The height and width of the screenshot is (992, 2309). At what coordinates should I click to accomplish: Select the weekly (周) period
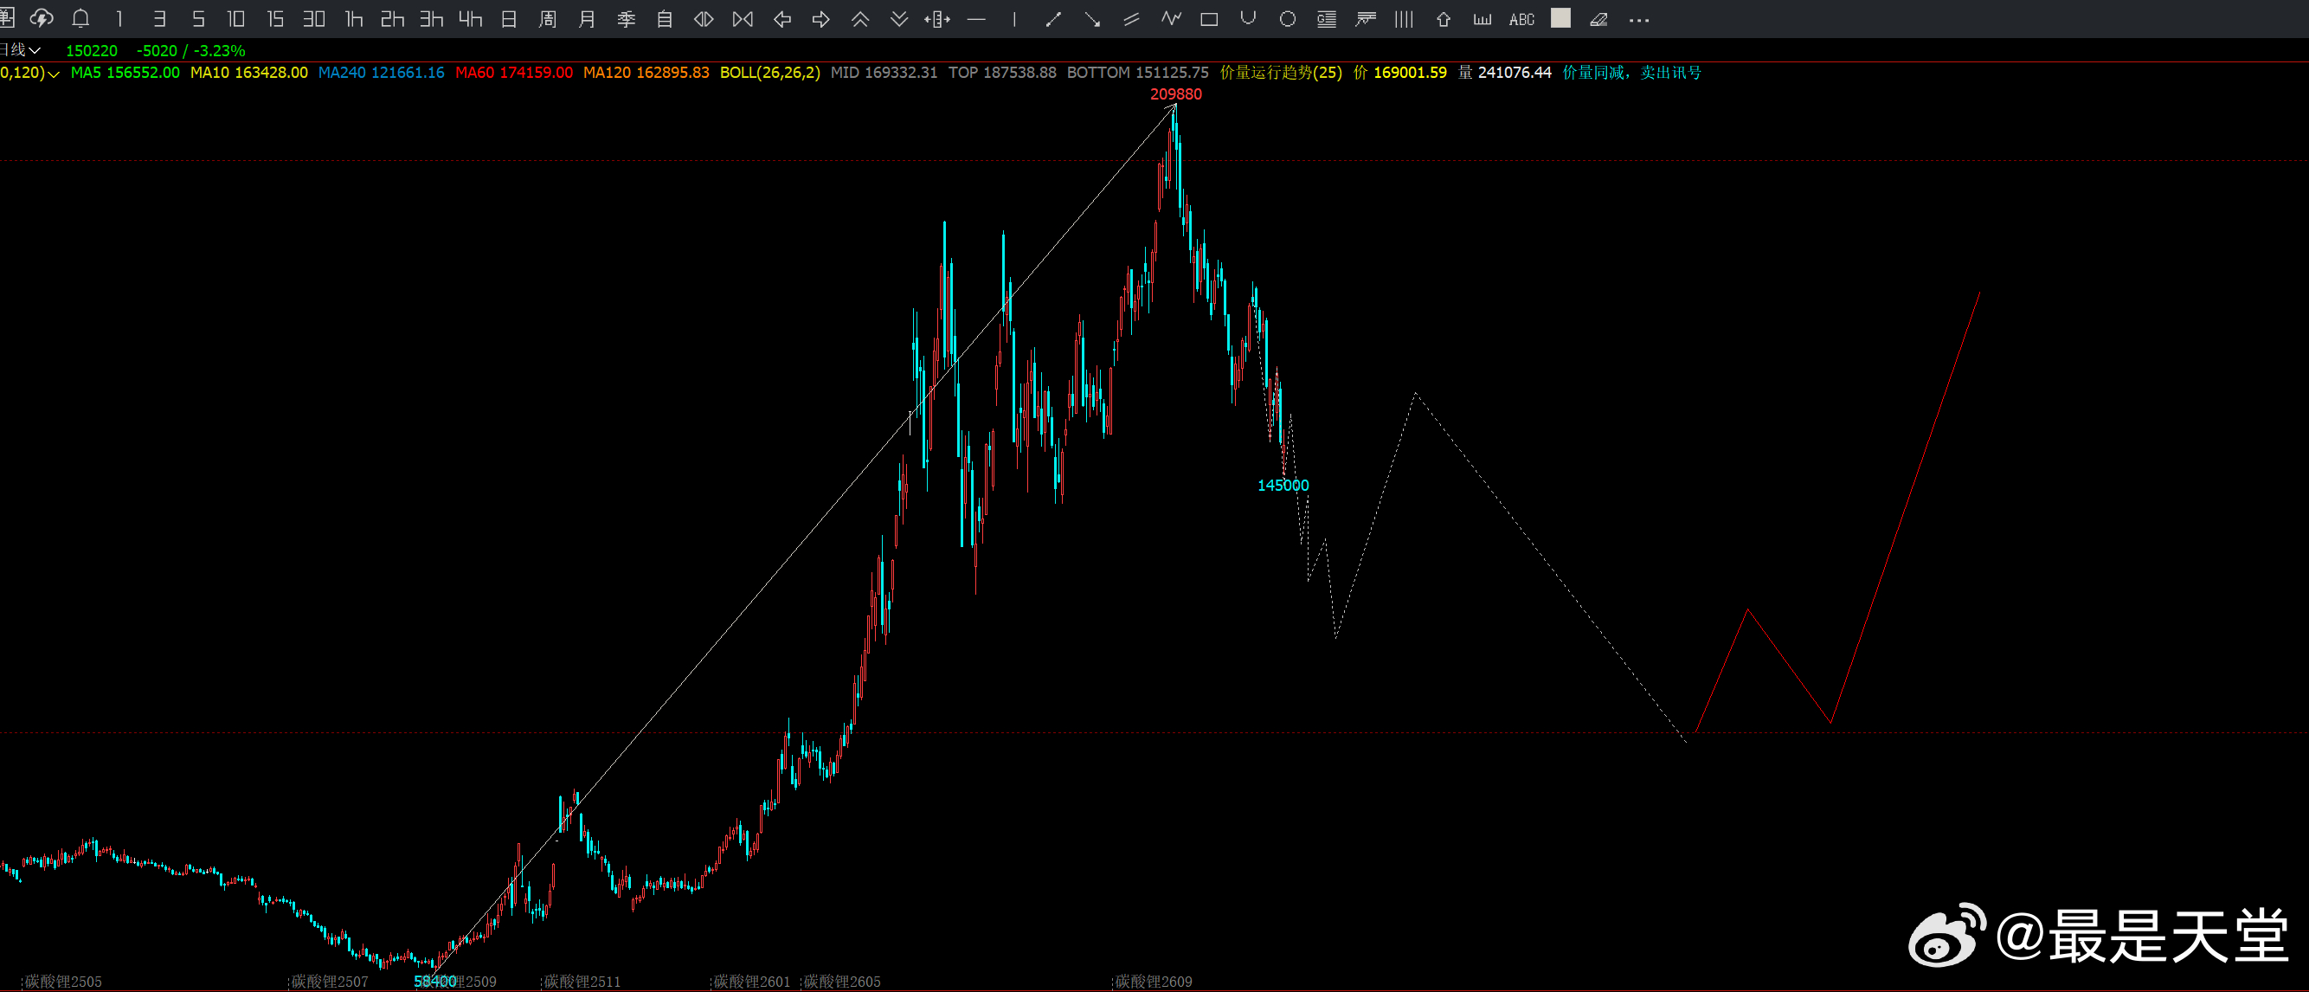(548, 19)
